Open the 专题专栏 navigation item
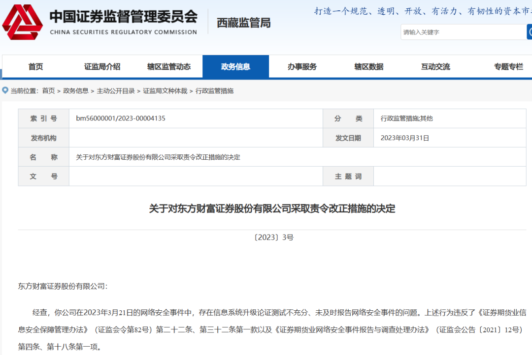 pyautogui.click(x=508, y=67)
